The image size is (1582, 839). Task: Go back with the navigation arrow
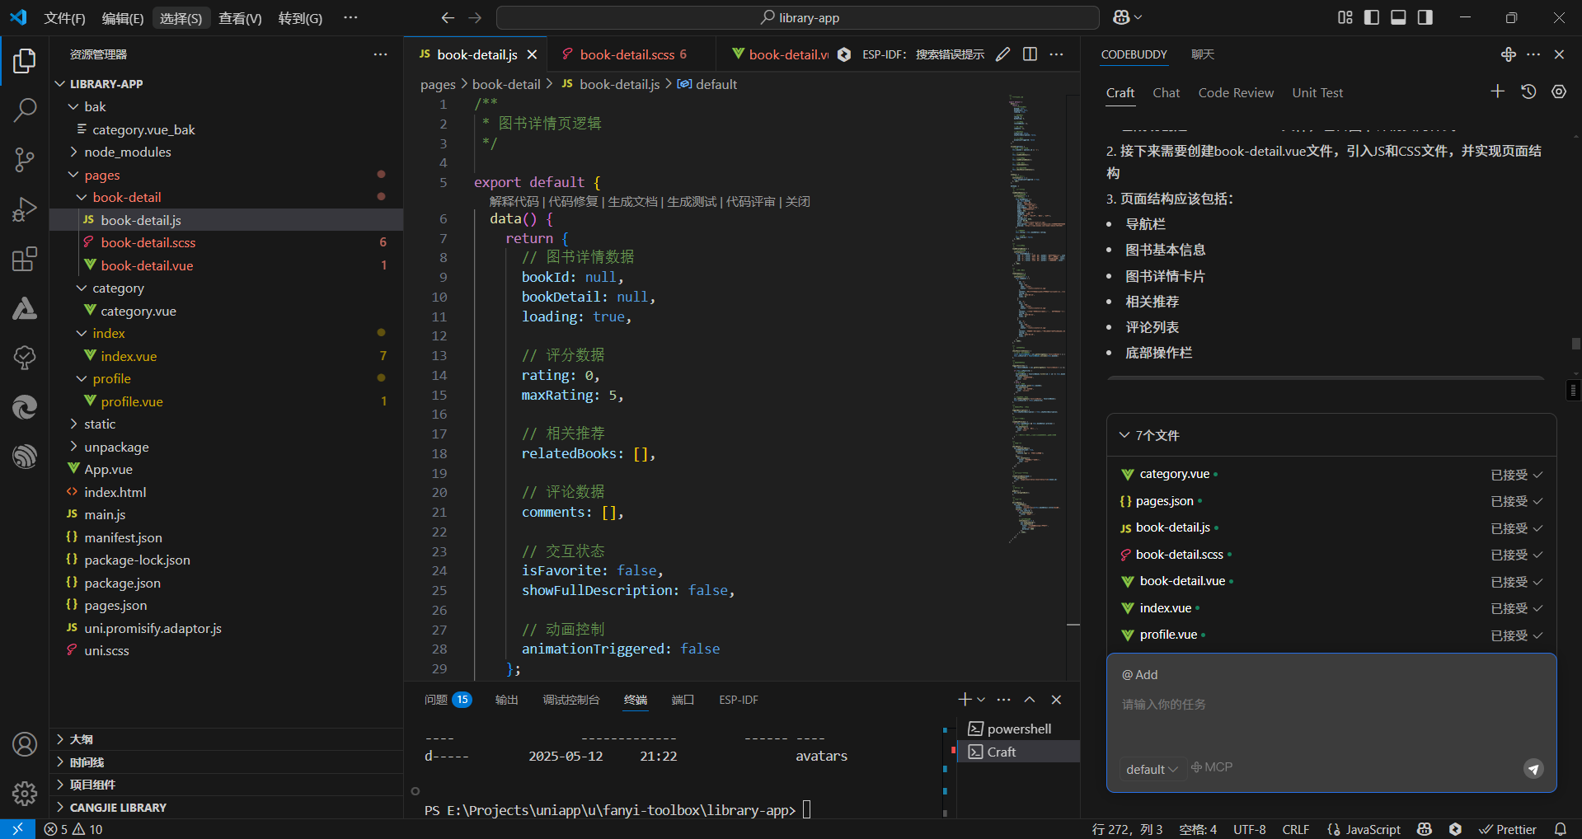click(448, 17)
